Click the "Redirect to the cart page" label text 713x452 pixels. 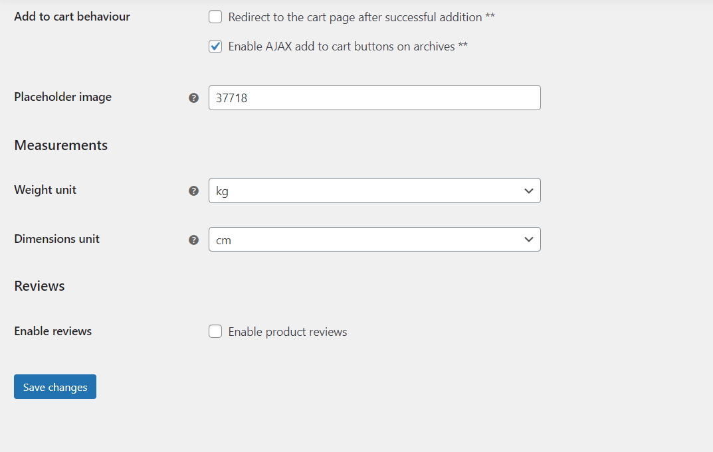coord(361,17)
